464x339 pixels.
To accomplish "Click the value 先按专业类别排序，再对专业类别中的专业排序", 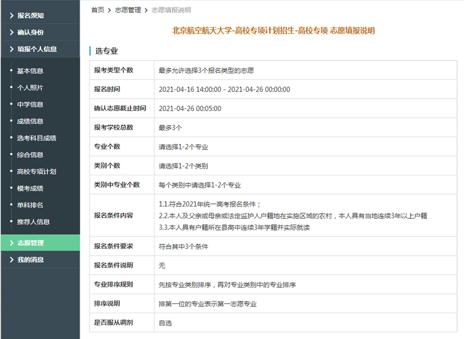I will [x=227, y=284].
